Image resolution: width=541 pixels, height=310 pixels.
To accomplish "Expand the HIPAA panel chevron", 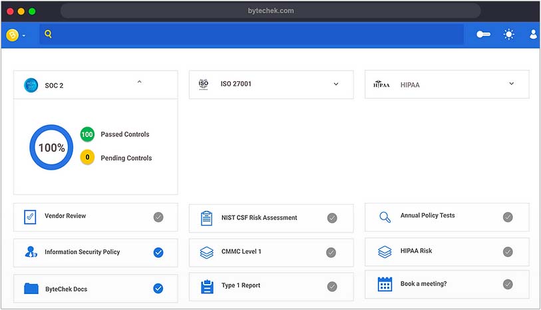I will coord(512,83).
